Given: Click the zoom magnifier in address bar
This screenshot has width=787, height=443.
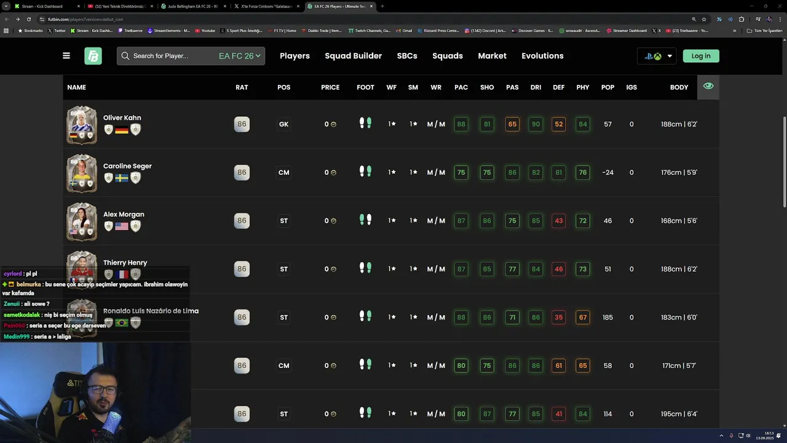Looking at the screenshot, I should click(694, 19).
